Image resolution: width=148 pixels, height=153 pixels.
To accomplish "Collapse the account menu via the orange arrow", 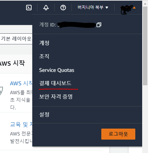I will (x=134, y=8).
